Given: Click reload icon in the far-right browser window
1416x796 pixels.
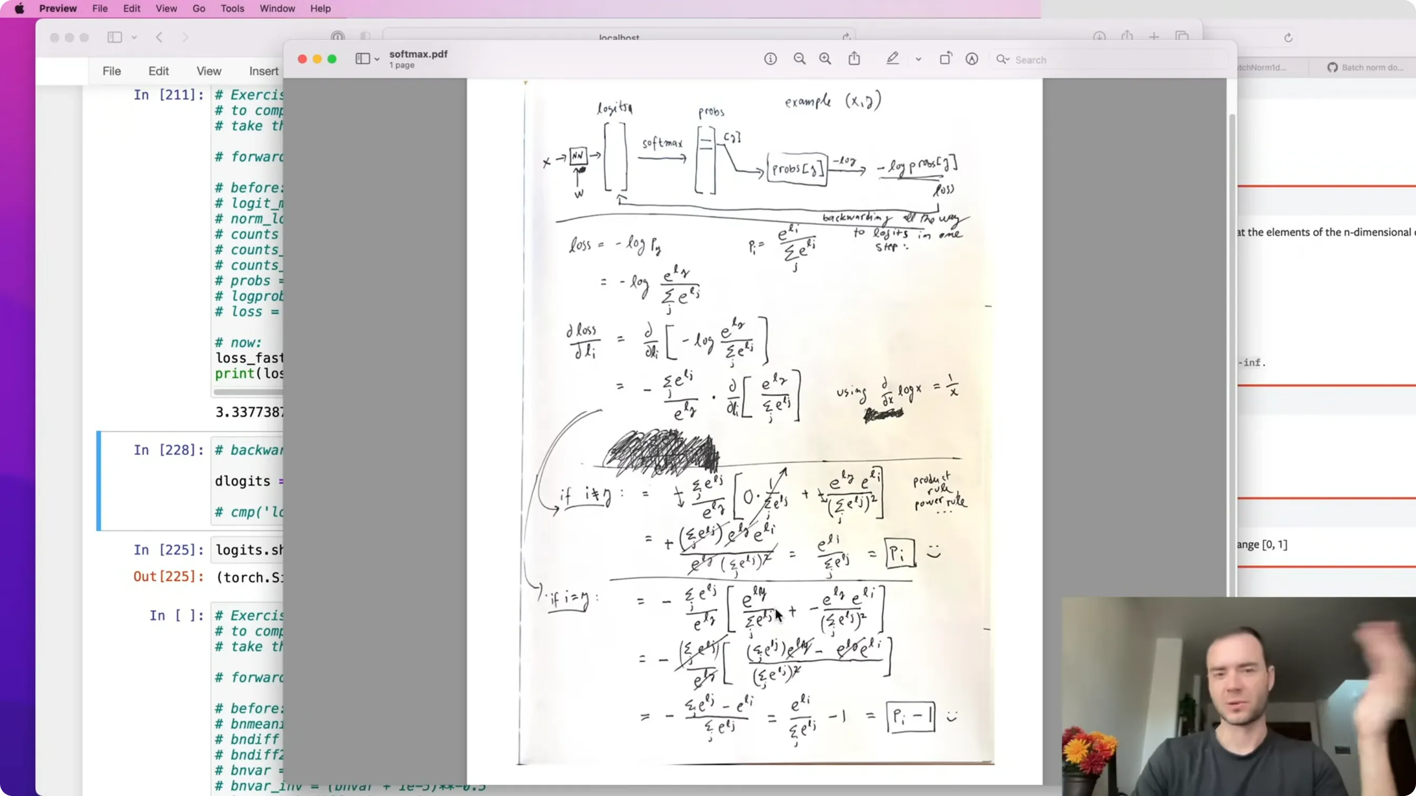Looking at the screenshot, I should (x=1288, y=37).
